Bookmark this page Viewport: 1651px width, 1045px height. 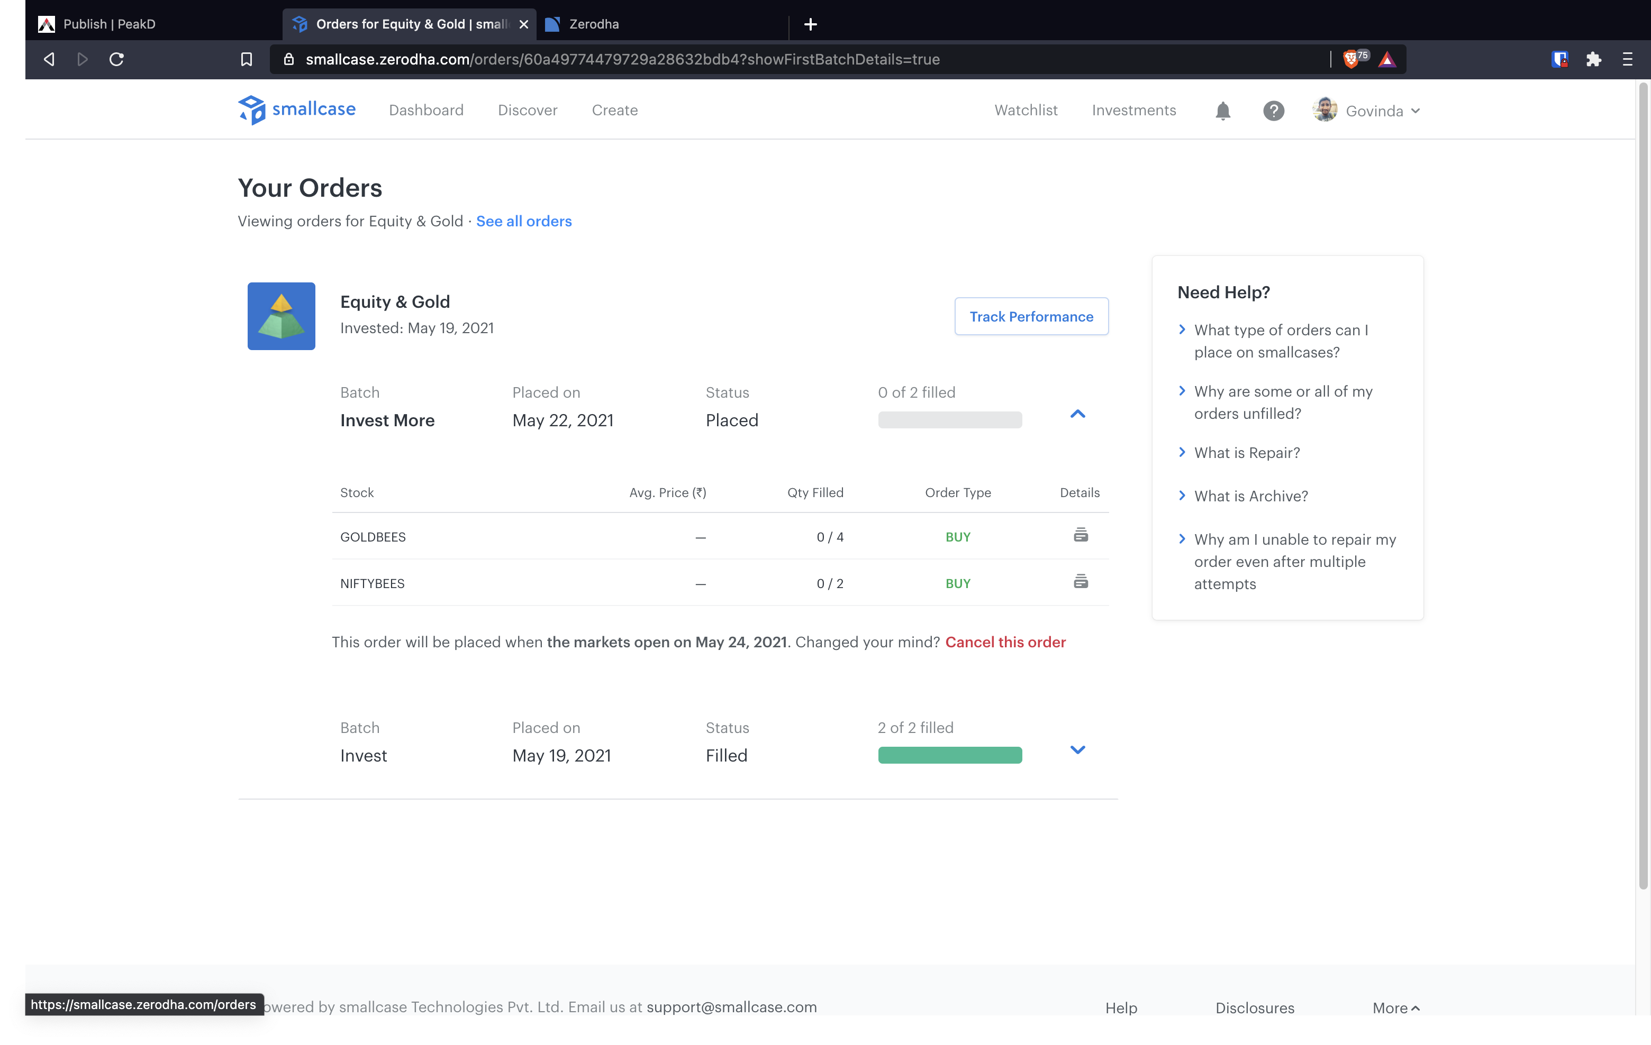point(246,60)
